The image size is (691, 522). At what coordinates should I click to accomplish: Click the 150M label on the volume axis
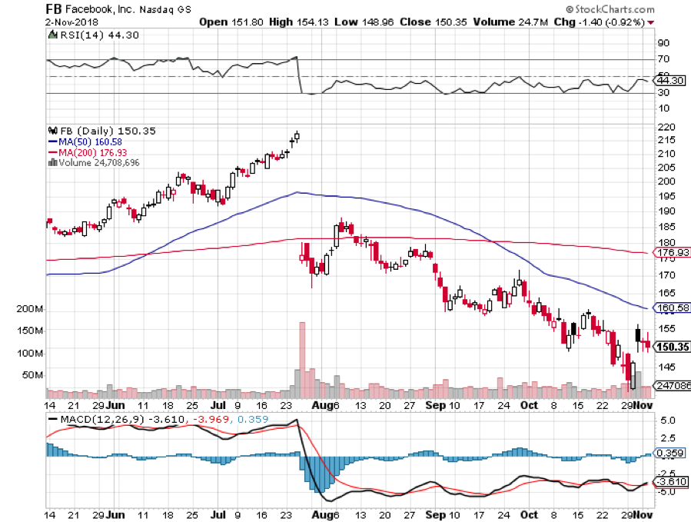coord(29,331)
